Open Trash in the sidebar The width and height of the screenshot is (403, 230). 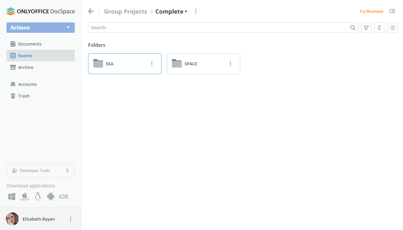24,96
